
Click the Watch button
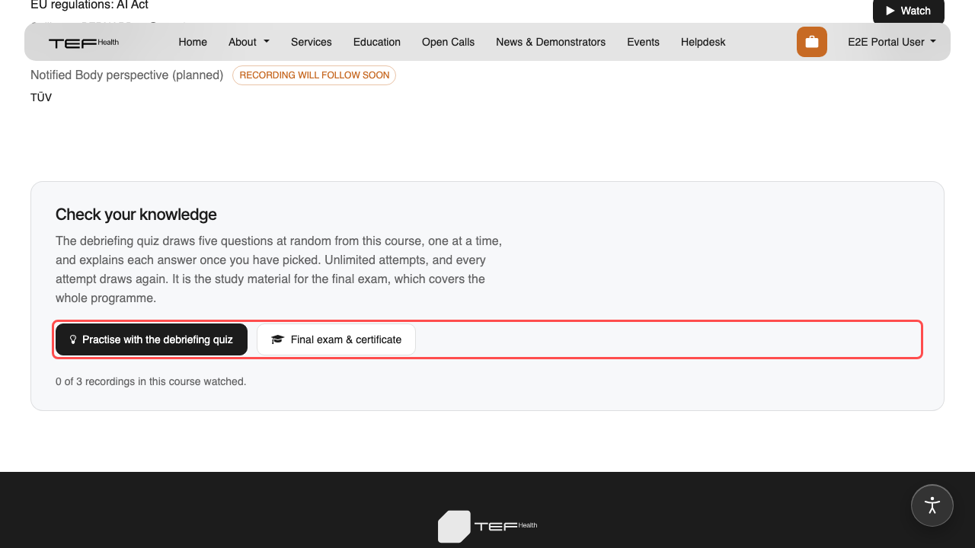pyautogui.click(x=909, y=11)
